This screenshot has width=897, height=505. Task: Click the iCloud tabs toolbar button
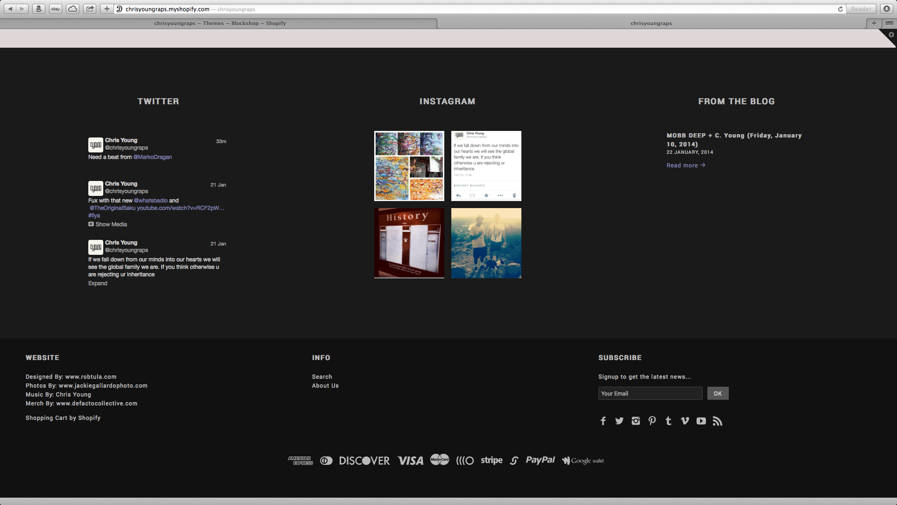(x=72, y=9)
